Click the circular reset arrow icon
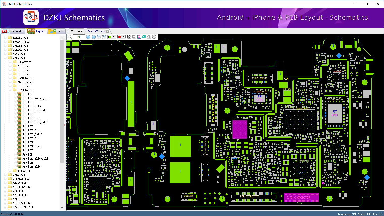384x216 pixels. point(154,37)
